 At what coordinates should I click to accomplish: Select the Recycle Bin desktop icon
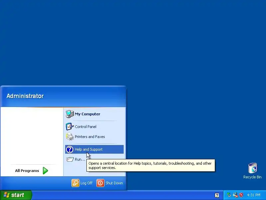point(252,171)
